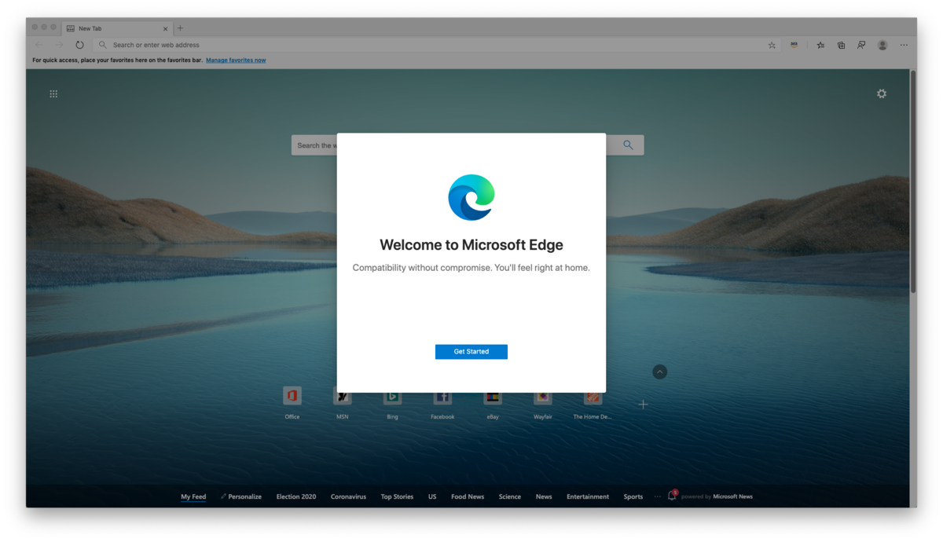Go forward to next page
Image resolution: width=943 pixels, height=542 pixels.
[x=59, y=45]
